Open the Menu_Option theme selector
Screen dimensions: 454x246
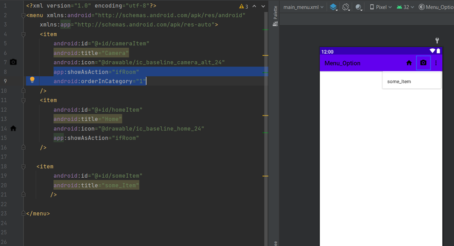[x=436, y=7]
